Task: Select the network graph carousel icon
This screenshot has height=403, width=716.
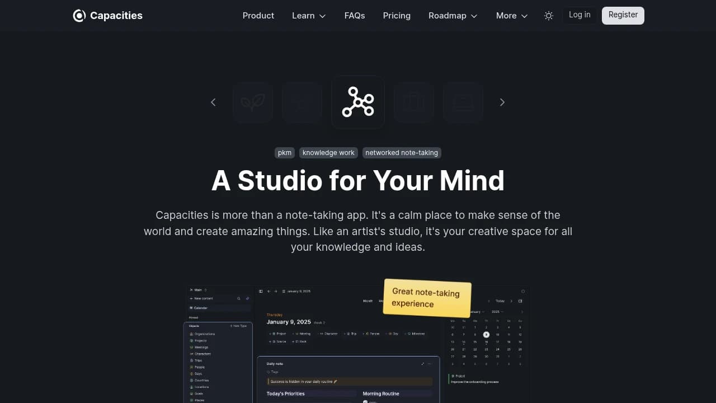Action: [358, 102]
